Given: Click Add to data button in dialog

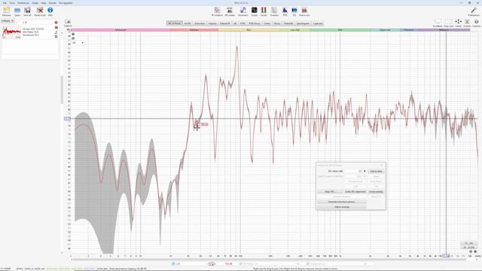Looking at the screenshot, I should tap(376, 171).
